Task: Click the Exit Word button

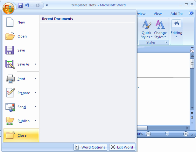Action: 122,147
